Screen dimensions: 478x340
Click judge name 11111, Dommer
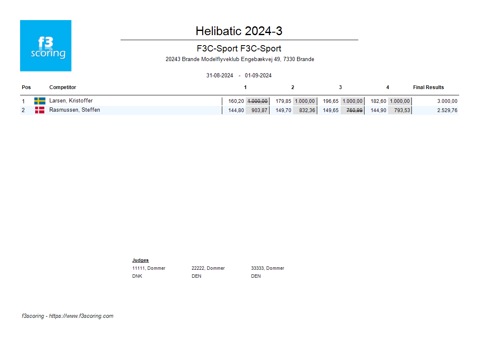click(x=149, y=268)
